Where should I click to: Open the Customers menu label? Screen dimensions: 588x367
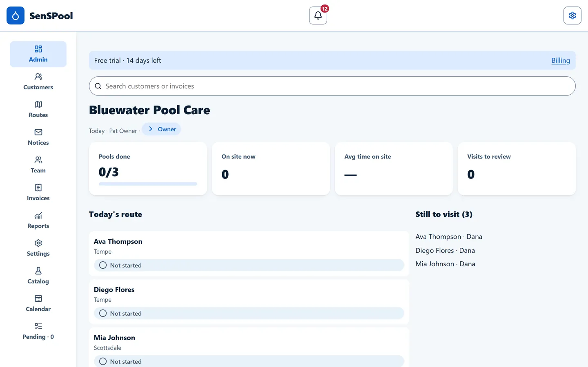[x=38, y=87]
